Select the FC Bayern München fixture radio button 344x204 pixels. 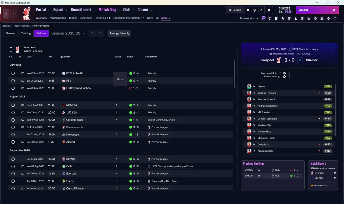click(x=13, y=88)
